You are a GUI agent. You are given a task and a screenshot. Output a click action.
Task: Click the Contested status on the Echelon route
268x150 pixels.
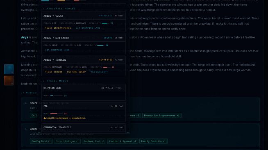click(106, 60)
